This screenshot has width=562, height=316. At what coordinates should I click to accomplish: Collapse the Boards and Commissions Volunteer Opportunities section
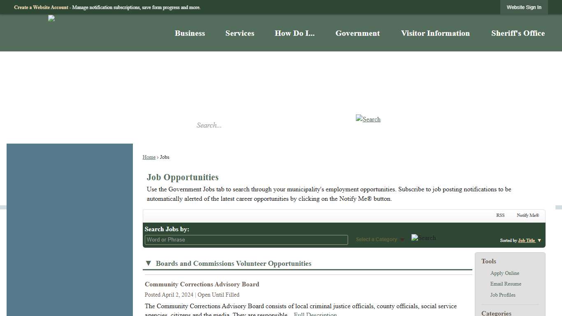coord(148,263)
